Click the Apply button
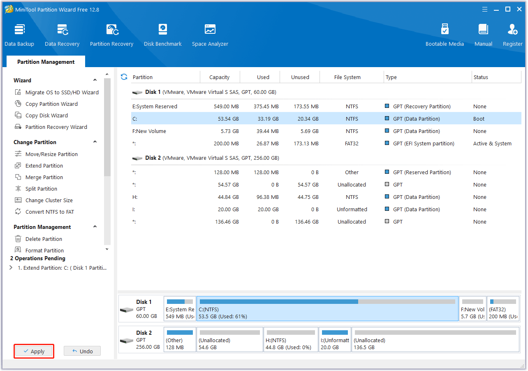Viewport: 528px width, 371px height. click(x=34, y=351)
